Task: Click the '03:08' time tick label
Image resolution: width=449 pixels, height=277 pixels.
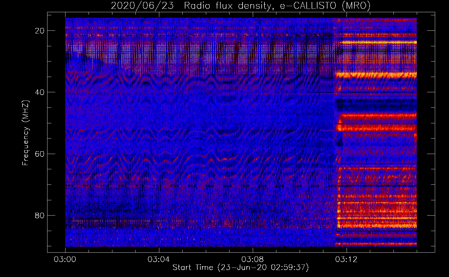Action: 253,260
